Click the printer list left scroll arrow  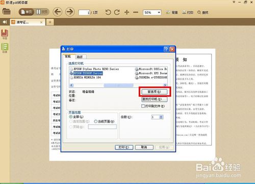tap(71, 85)
